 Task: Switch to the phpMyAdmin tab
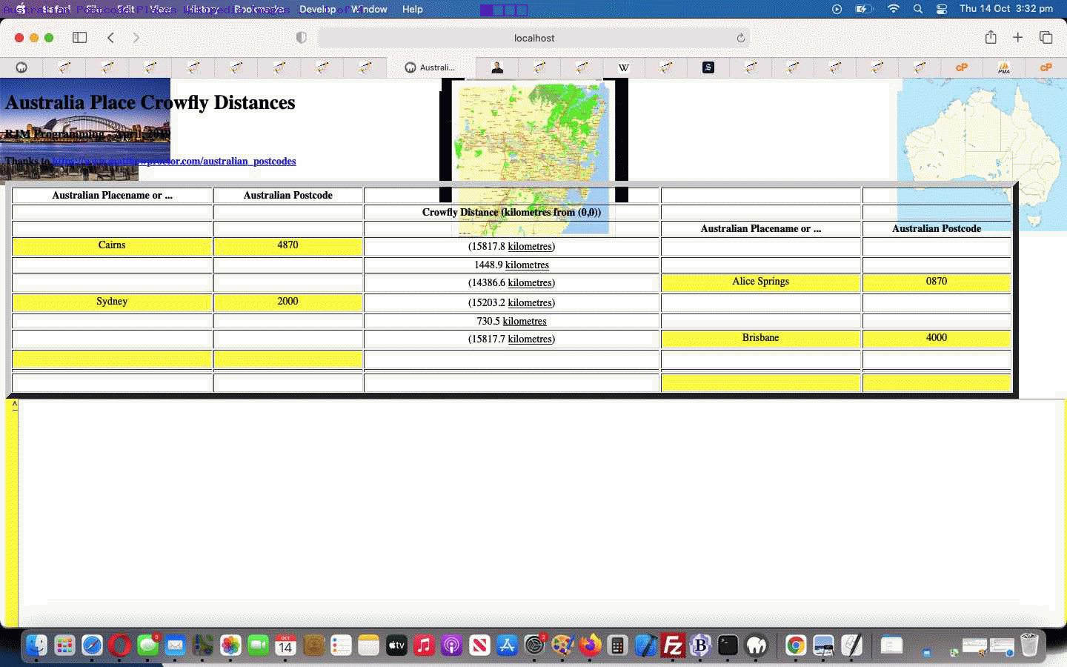(x=1004, y=67)
